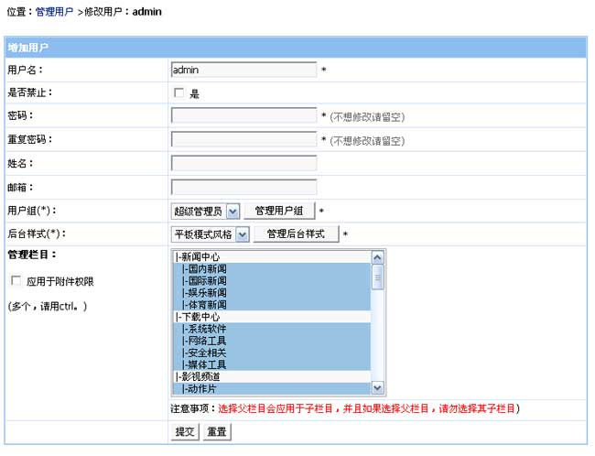Click the 姓名 text field
Screen dimensions: 595x456
243,163
